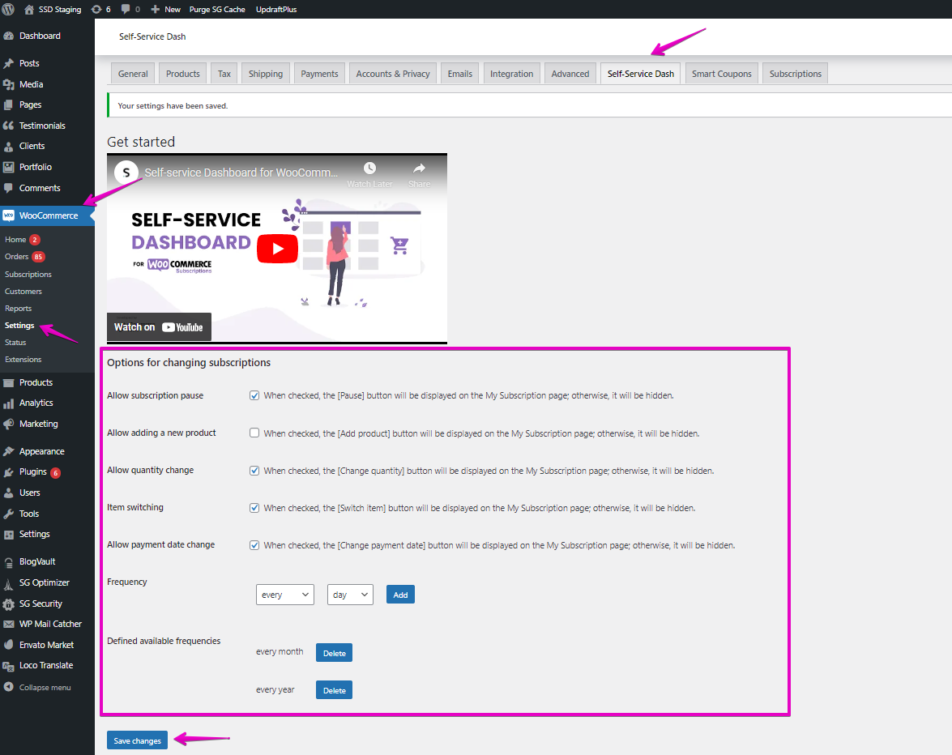The image size is (952, 755).
Task: Add the selected frequency
Action: coord(401,595)
